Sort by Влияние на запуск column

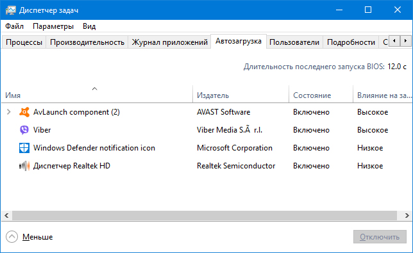pos(383,94)
